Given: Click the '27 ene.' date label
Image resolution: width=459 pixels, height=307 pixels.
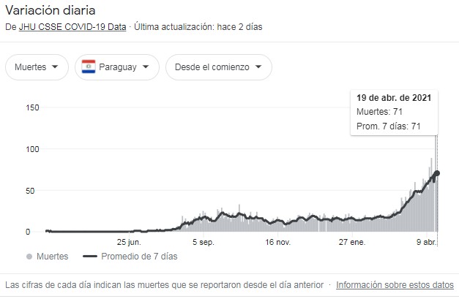Looking at the screenshot, I should (x=351, y=242).
